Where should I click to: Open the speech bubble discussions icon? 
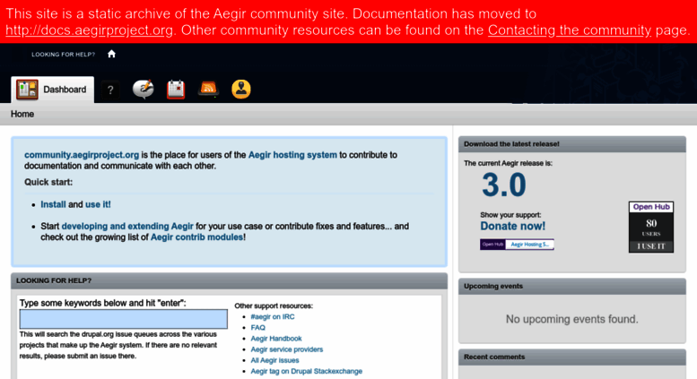click(144, 90)
